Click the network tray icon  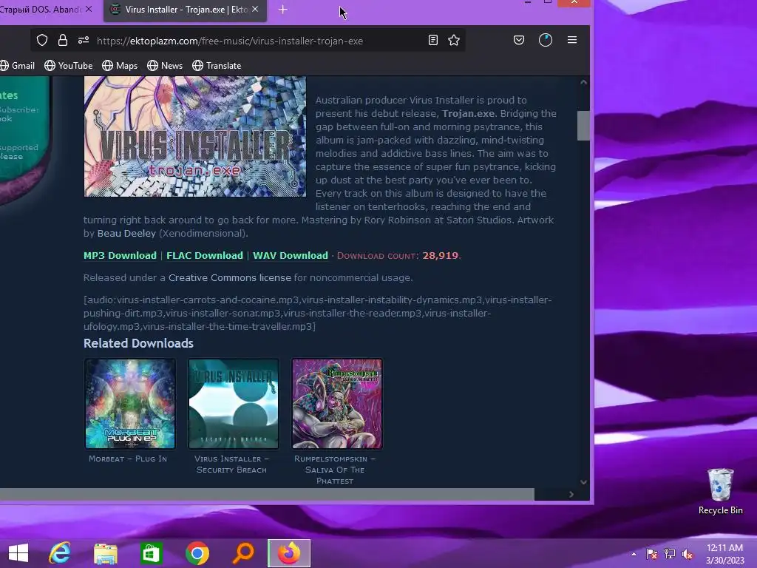670,554
